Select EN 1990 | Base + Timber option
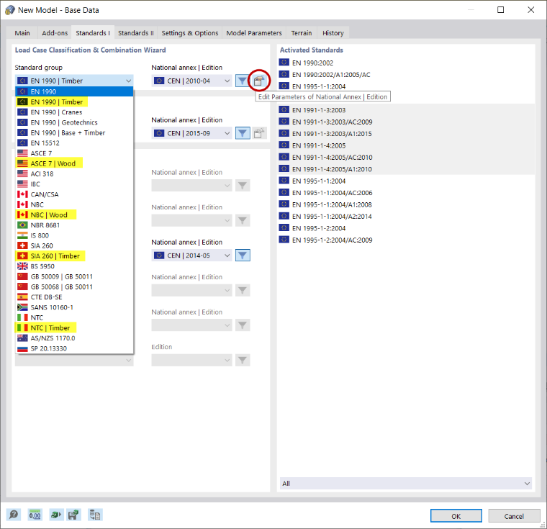547x529 pixels. pos(74,132)
